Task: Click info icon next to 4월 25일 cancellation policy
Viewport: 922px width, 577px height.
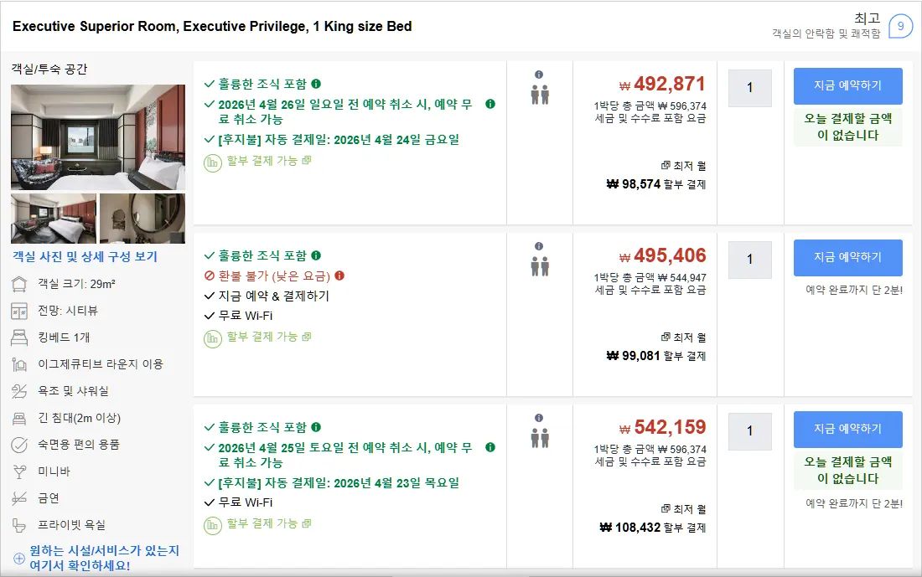Action: pyautogui.click(x=489, y=447)
